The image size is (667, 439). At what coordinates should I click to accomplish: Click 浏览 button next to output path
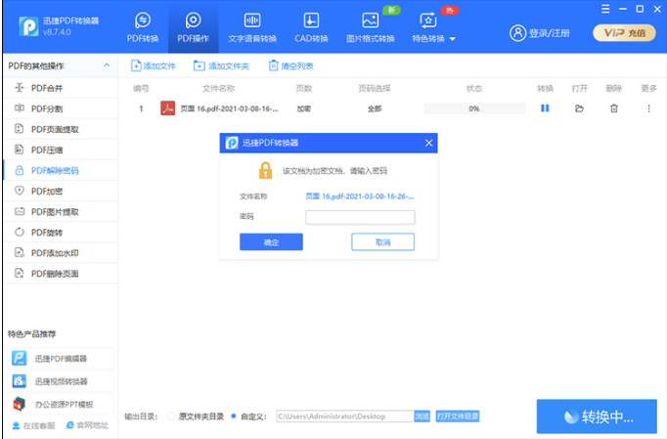pyautogui.click(x=422, y=417)
